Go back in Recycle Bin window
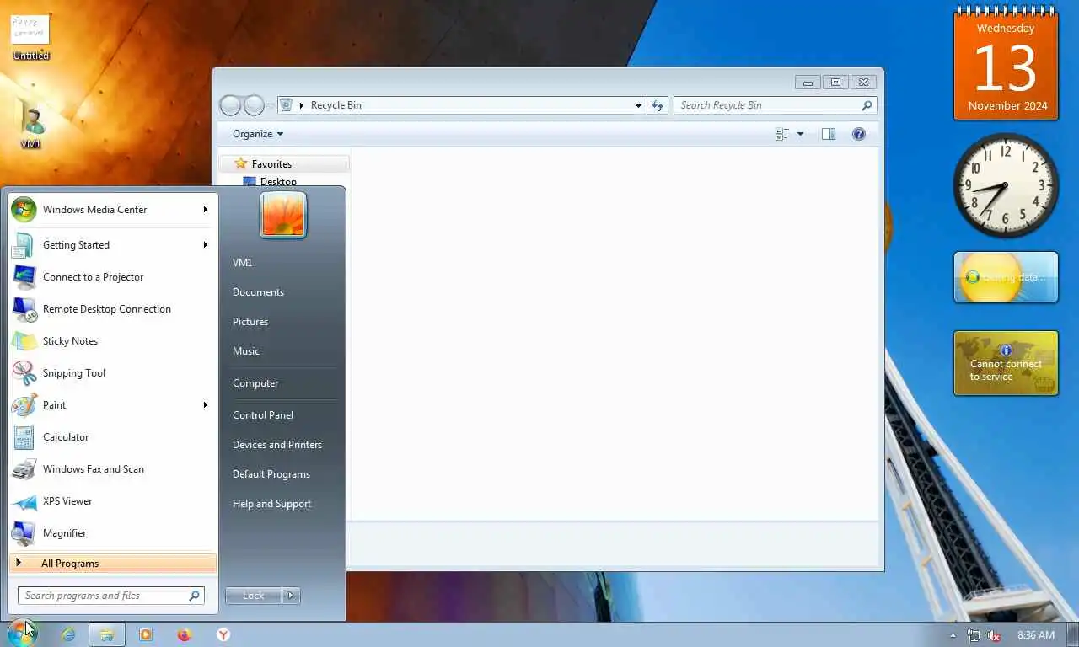This screenshot has height=647, width=1079. point(230,105)
